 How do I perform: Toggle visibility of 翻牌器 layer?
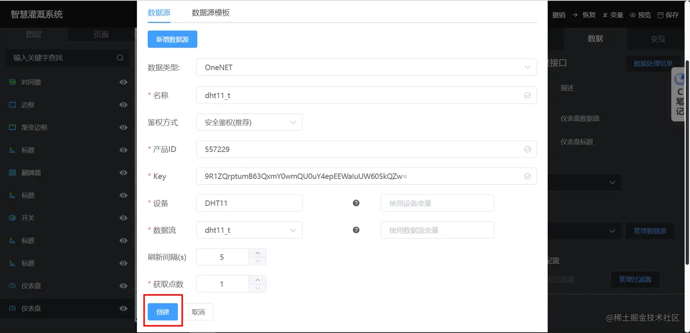tap(123, 172)
